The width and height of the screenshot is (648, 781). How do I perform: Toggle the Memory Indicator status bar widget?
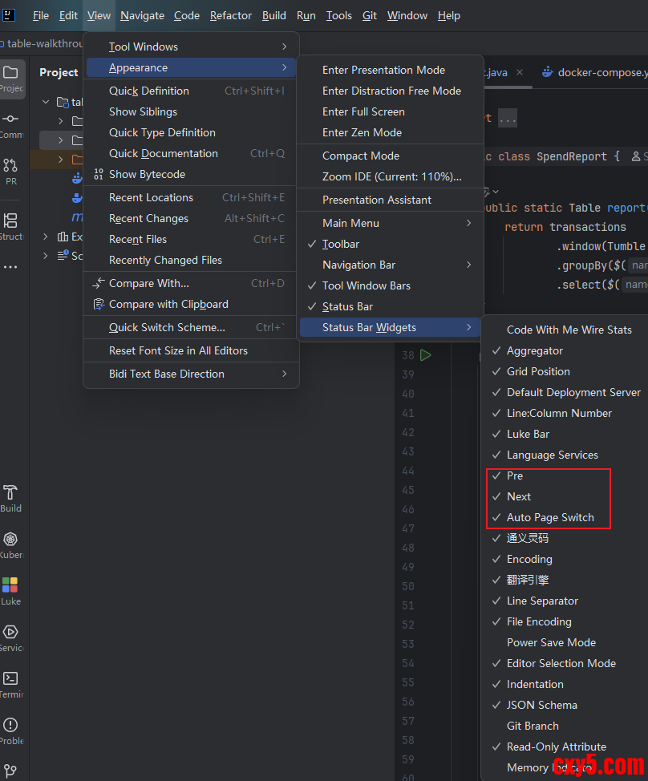click(550, 767)
